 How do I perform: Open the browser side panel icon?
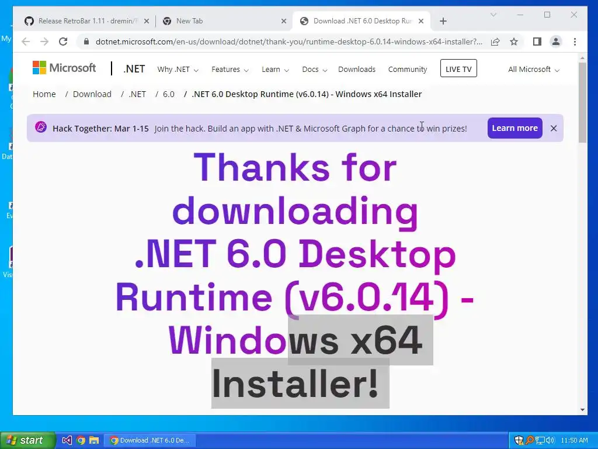click(537, 42)
